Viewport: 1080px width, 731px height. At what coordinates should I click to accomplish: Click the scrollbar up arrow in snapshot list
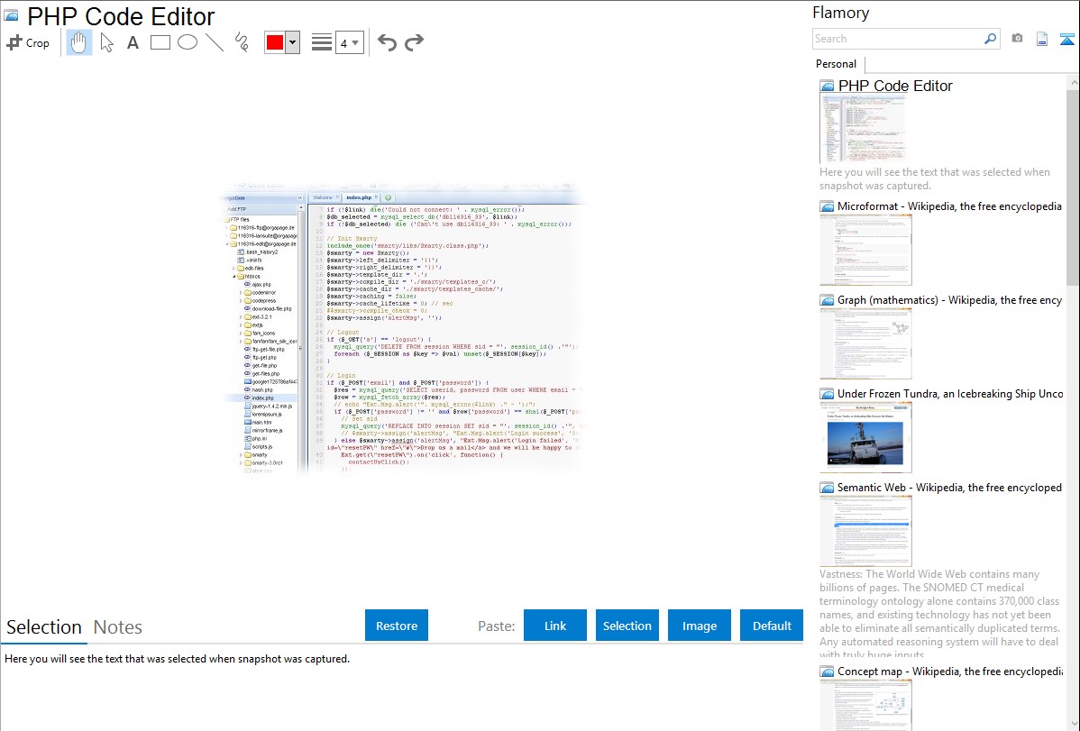click(x=1073, y=82)
